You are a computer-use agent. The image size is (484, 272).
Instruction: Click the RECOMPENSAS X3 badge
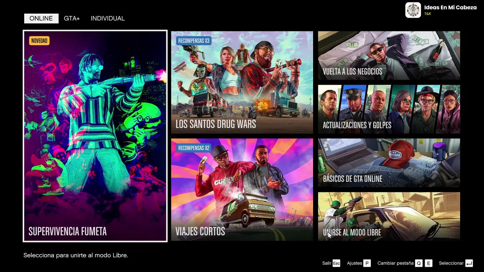(x=194, y=41)
